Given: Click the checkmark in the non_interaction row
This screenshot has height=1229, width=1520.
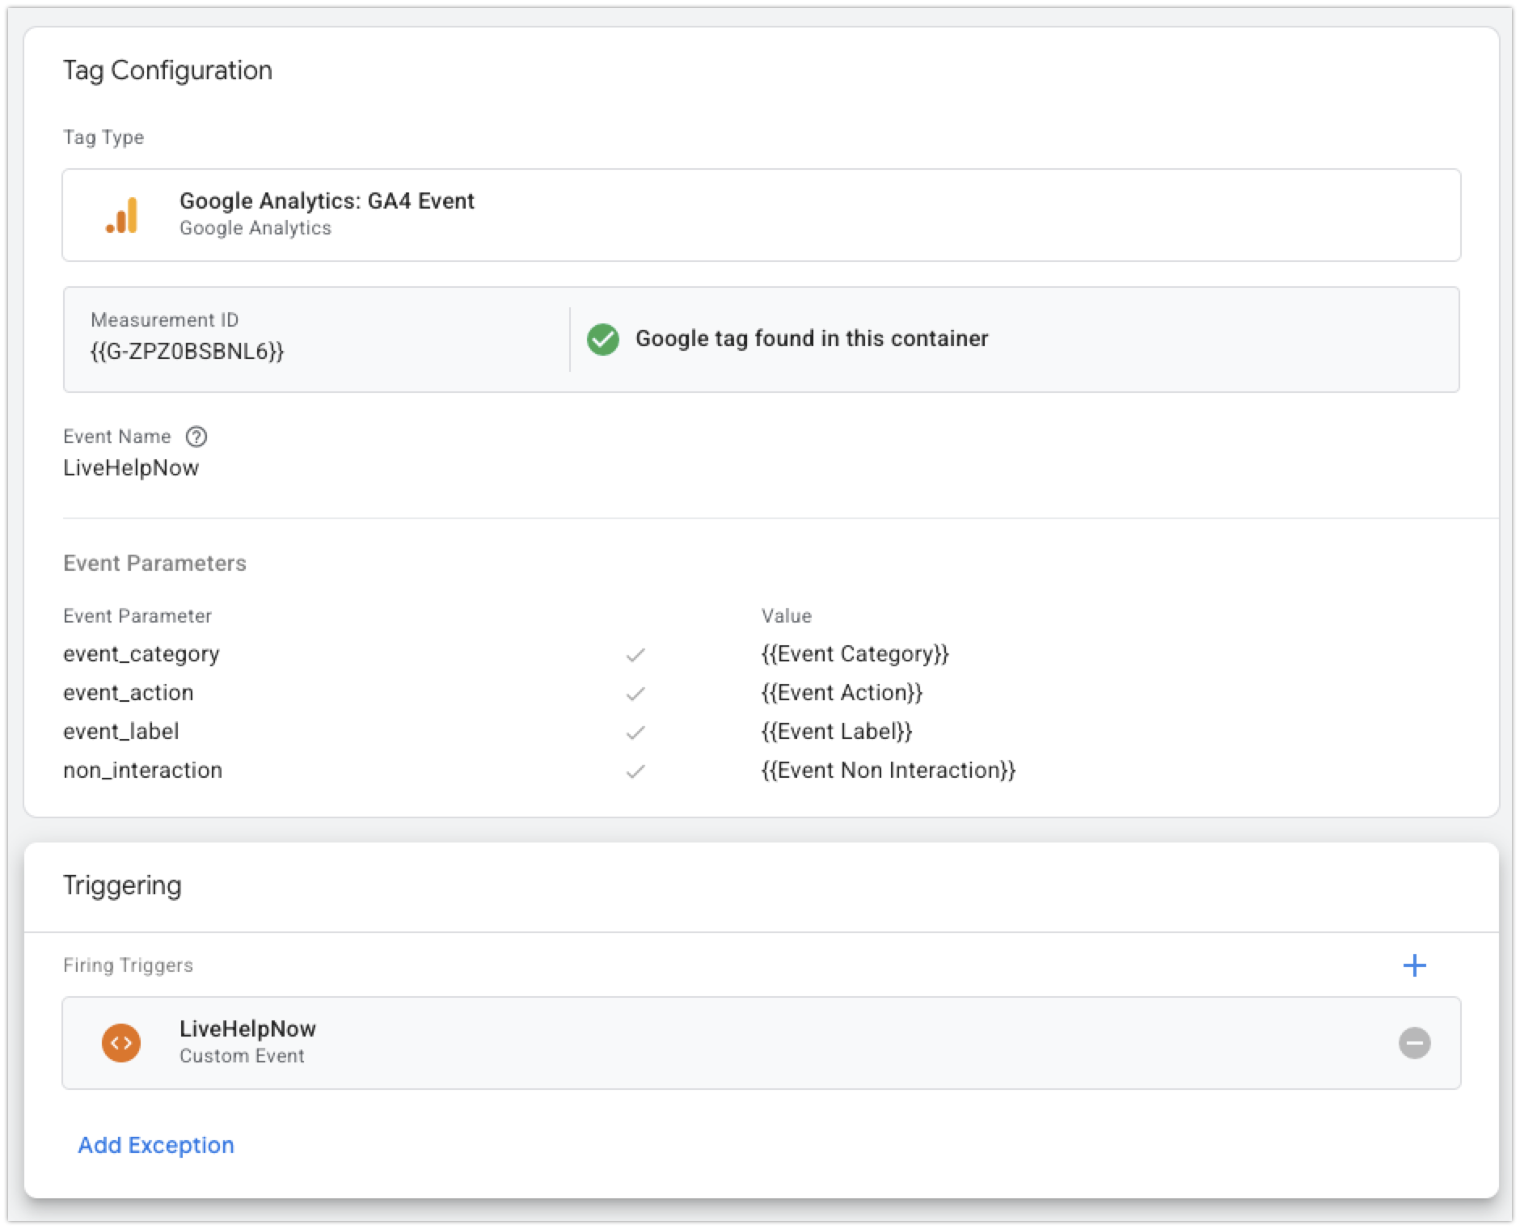Looking at the screenshot, I should click(635, 771).
